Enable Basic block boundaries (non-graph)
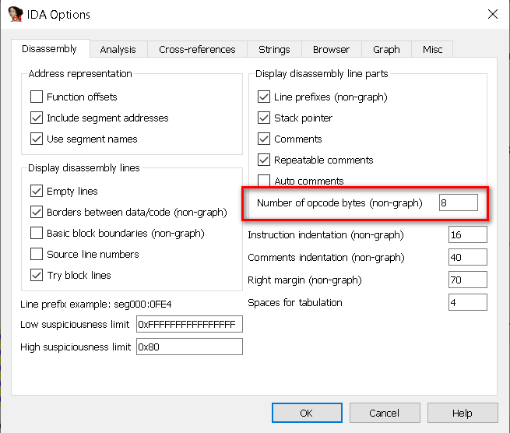Viewport: 510px width, 433px height. click(x=37, y=233)
